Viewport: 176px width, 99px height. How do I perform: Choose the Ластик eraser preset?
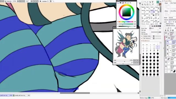click(148, 11)
